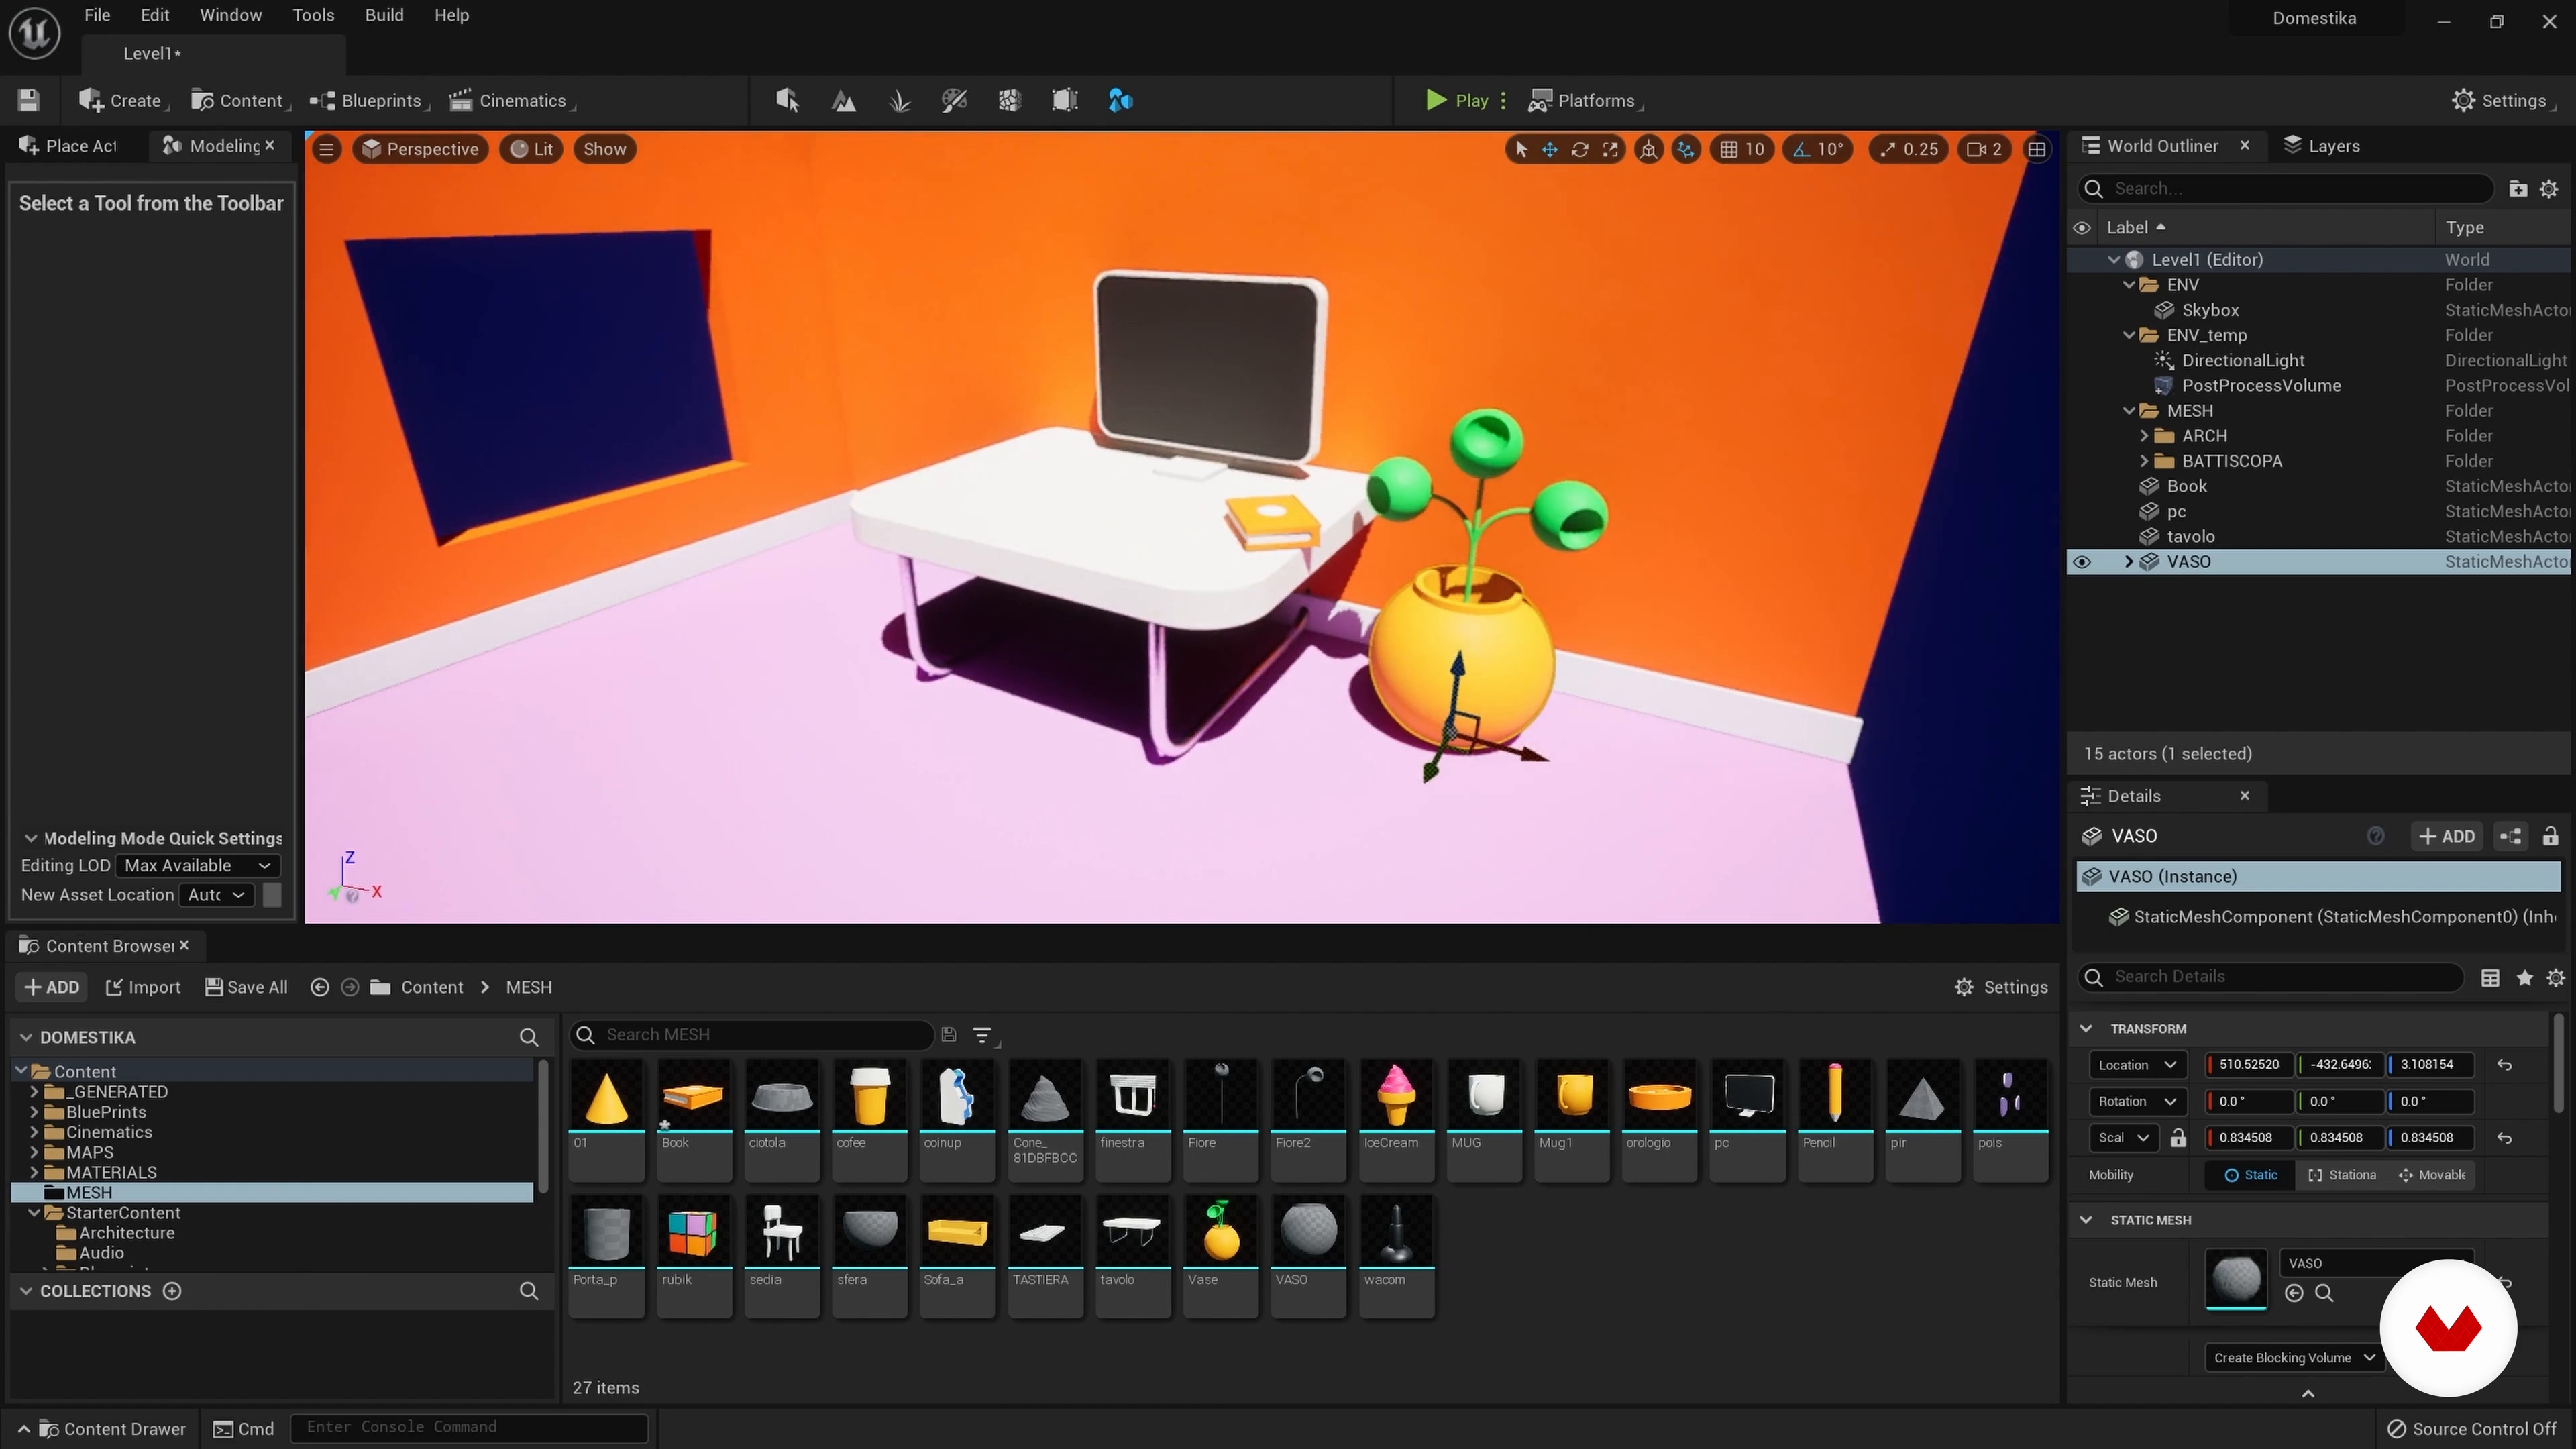Screen dimensions: 2576x1449
Task: Set Mobility to Movable
Action: pyautogui.click(x=2432, y=1175)
